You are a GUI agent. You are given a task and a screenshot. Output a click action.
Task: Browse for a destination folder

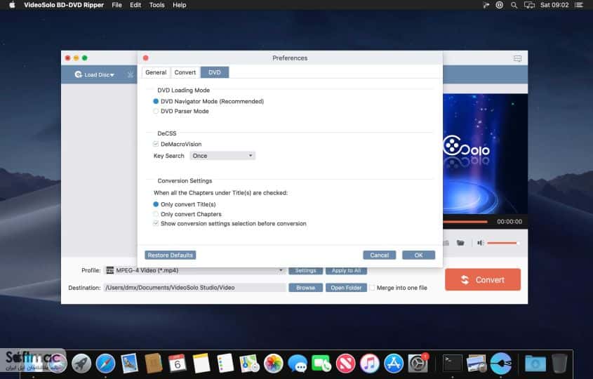coord(305,288)
